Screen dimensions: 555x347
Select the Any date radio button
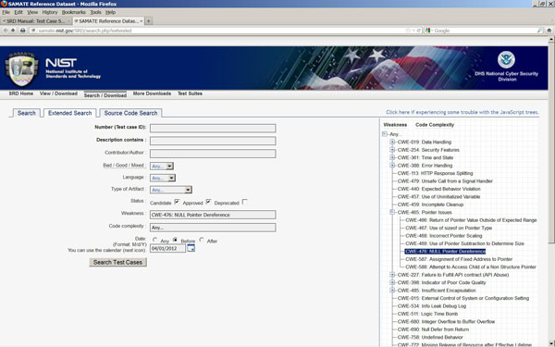pyautogui.click(x=154, y=240)
